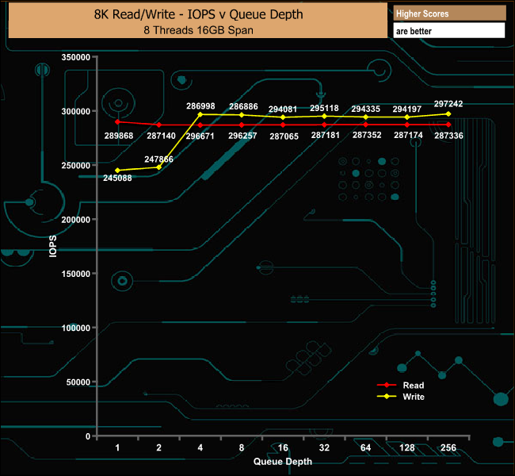This screenshot has height=476, width=515.
Task: Click the yellow Write legend marker
Action: pos(387,397)
